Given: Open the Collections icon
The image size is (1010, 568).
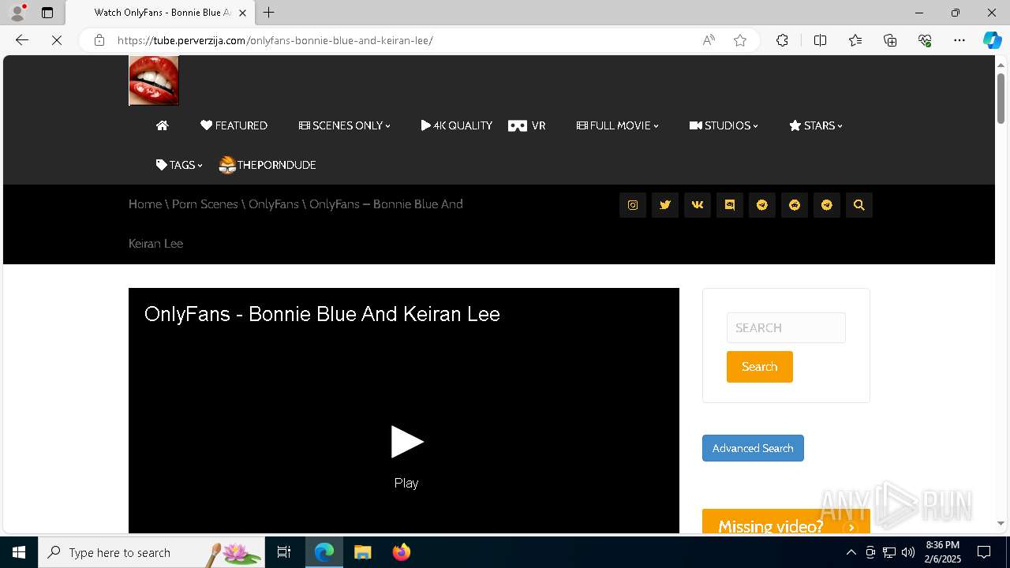Looking at the screenshot, I should click(x=890, y=40).
